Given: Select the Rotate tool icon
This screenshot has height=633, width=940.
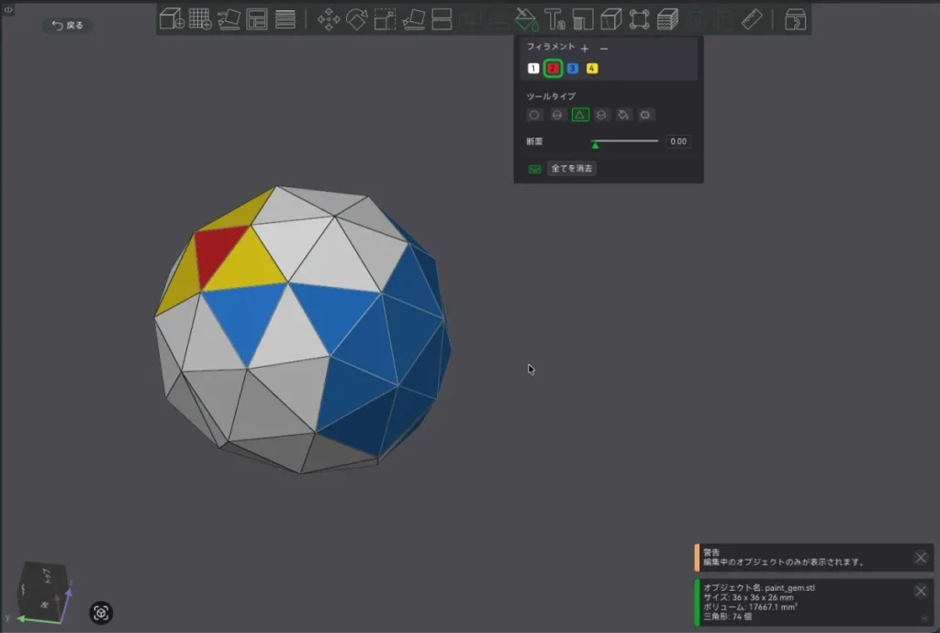Looking at the screenshot, I should click(357, 19).
